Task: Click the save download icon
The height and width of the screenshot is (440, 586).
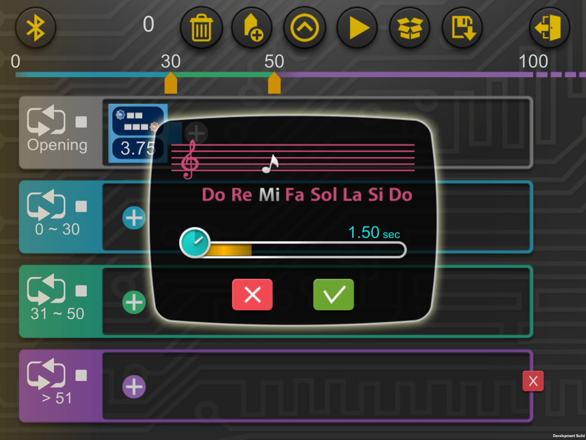Action: [462, 28]
